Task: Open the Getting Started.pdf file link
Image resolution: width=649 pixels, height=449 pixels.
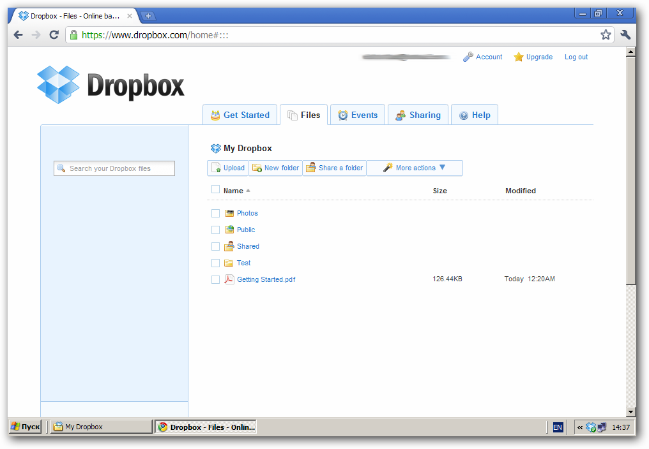Action: pyautogui.click(x=266, y=279)
